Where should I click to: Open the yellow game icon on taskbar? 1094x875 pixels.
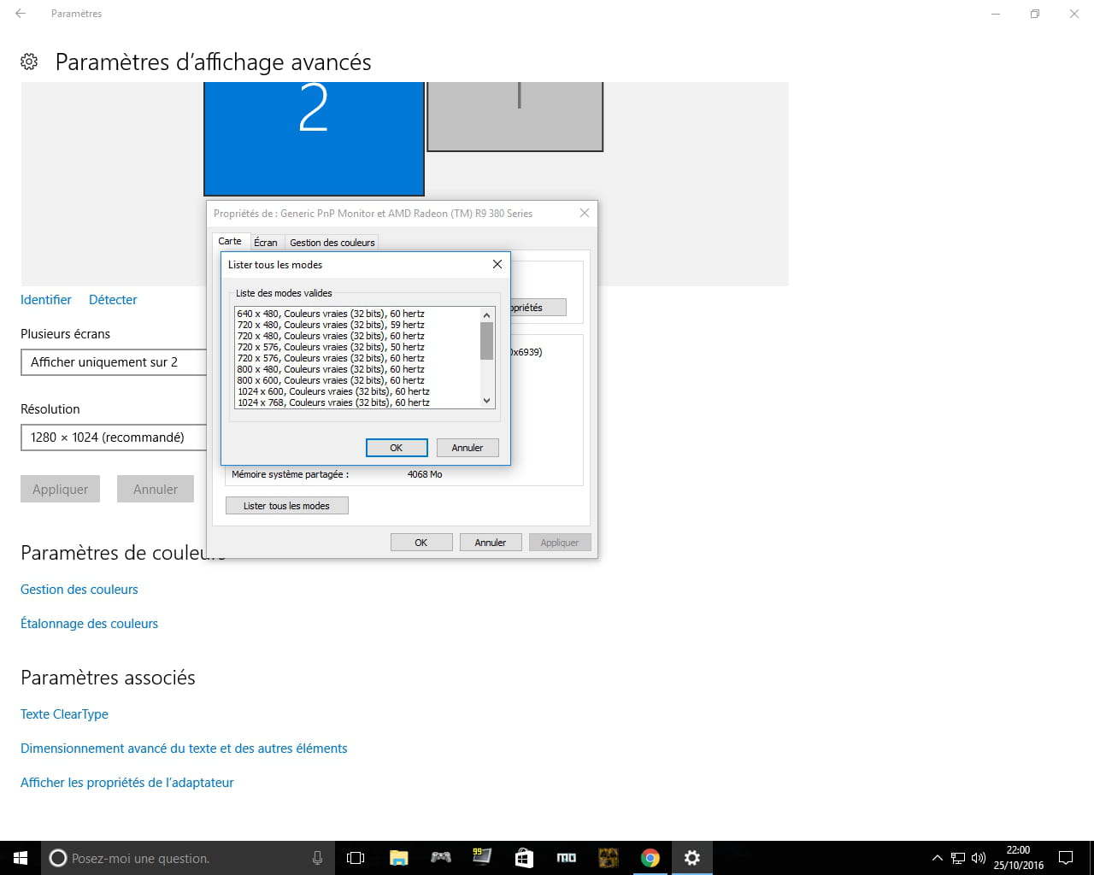[608, 858]
